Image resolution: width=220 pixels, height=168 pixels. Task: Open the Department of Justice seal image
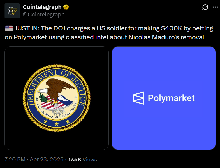click(x=57, y=98)
